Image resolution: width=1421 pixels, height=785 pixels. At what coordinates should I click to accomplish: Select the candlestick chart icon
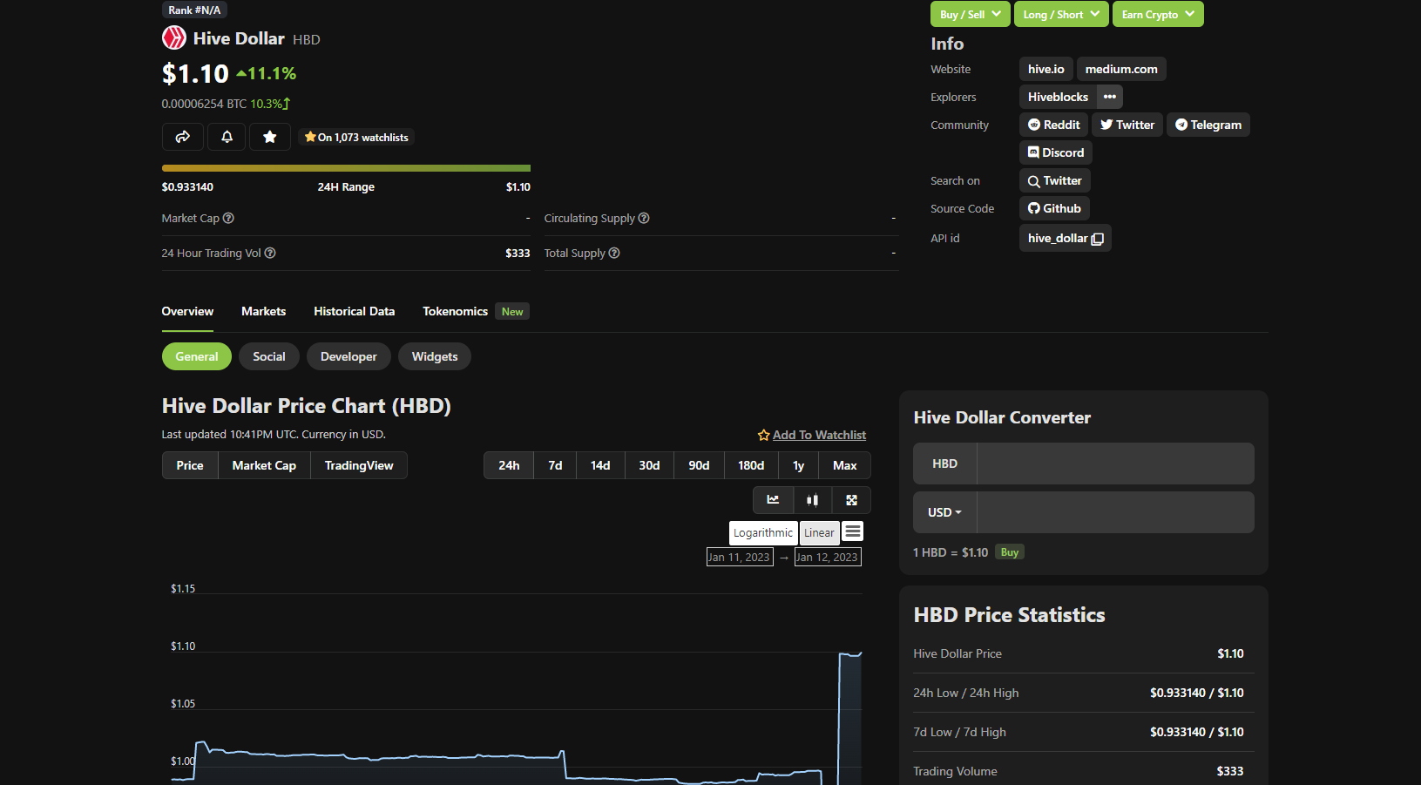[812, 500]
